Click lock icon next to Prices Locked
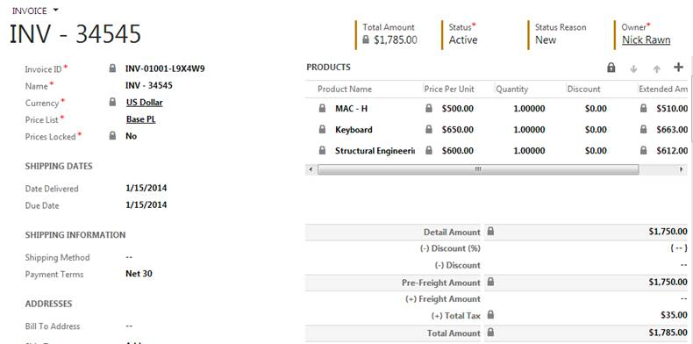The width and height of the screenshot is (693, 344). 112,136
